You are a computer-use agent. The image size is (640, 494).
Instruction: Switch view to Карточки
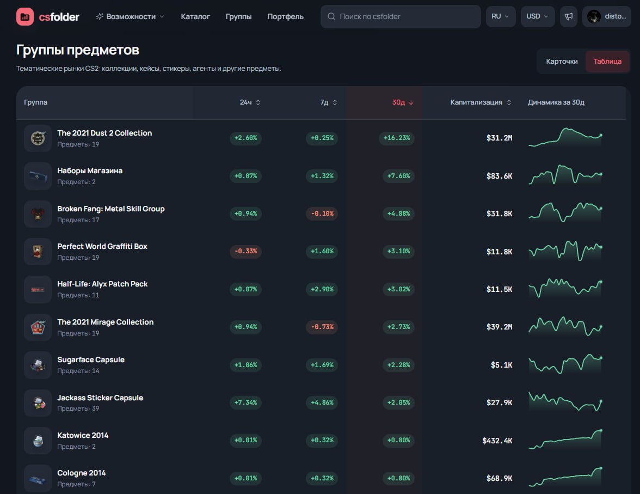tap(562, 62)
